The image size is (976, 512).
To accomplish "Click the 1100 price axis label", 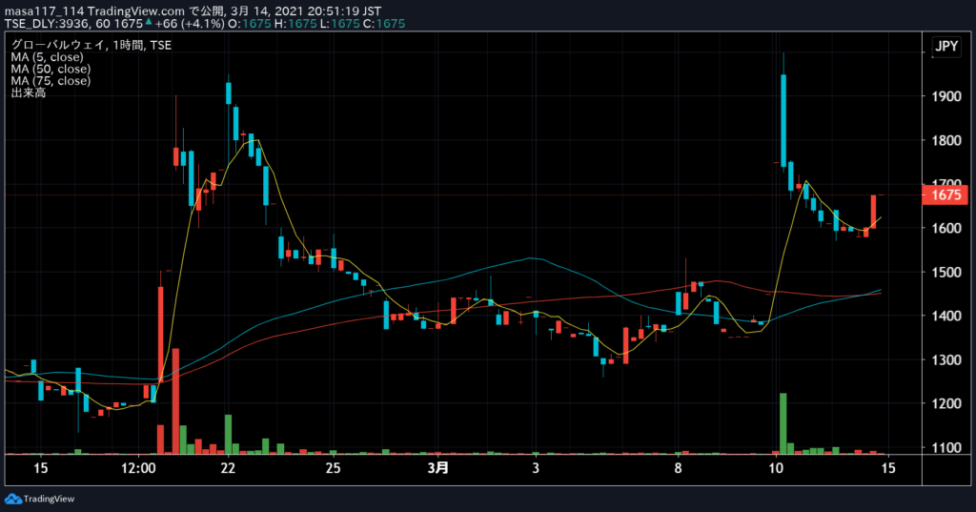I will coord(946,447).
